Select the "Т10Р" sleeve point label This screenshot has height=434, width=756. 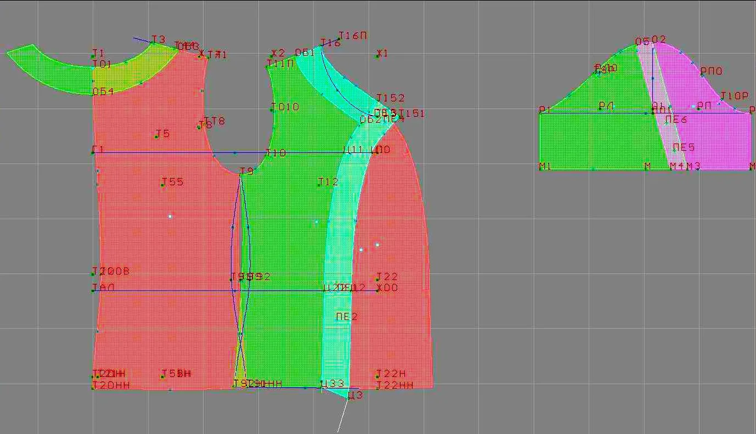coord(734,96)
